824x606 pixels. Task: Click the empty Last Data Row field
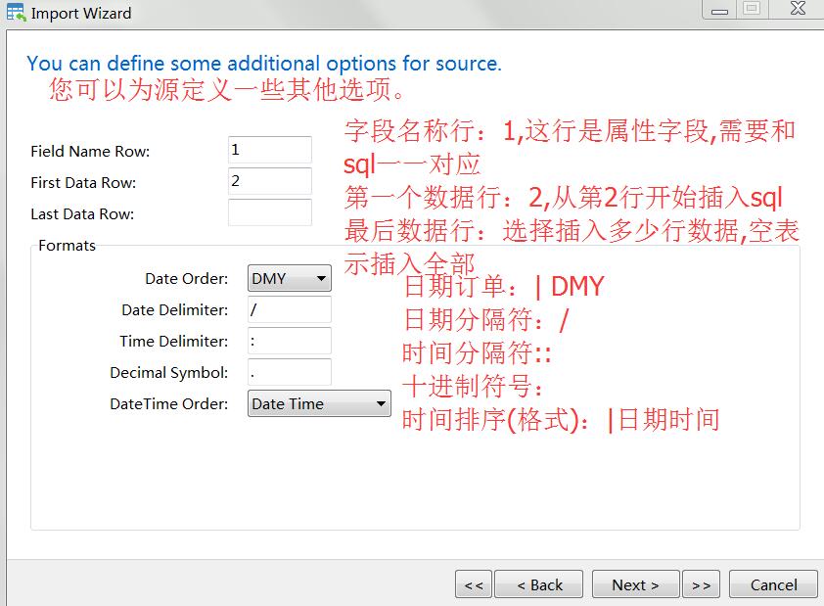point(269,212)
